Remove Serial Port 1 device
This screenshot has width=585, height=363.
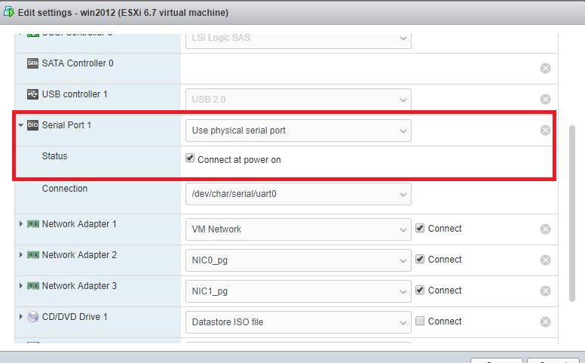click(x=545, y=131)
